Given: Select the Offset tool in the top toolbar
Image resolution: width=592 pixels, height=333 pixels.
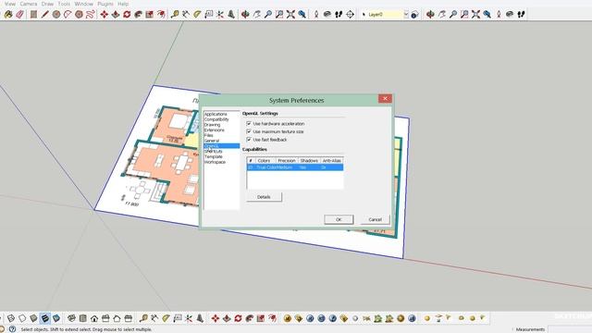Looking at the screenshot, I should pos(161,15).
